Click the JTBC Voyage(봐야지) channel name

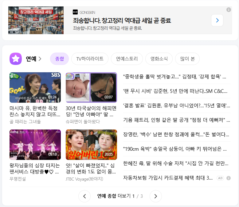84,179
